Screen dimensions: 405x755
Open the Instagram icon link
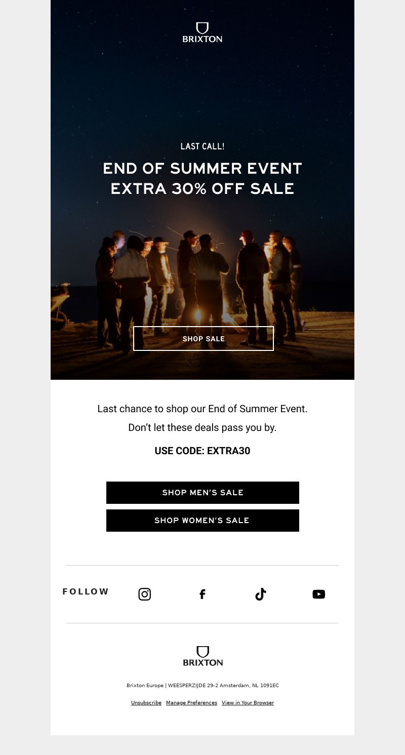coord(145,594)
